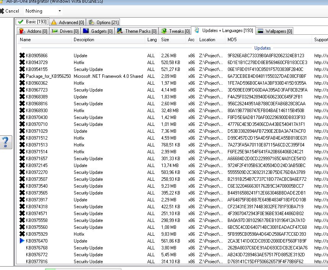Sort by the Size column header
The width and height of the screenshot is (328, 270).
tap(172, 40)
